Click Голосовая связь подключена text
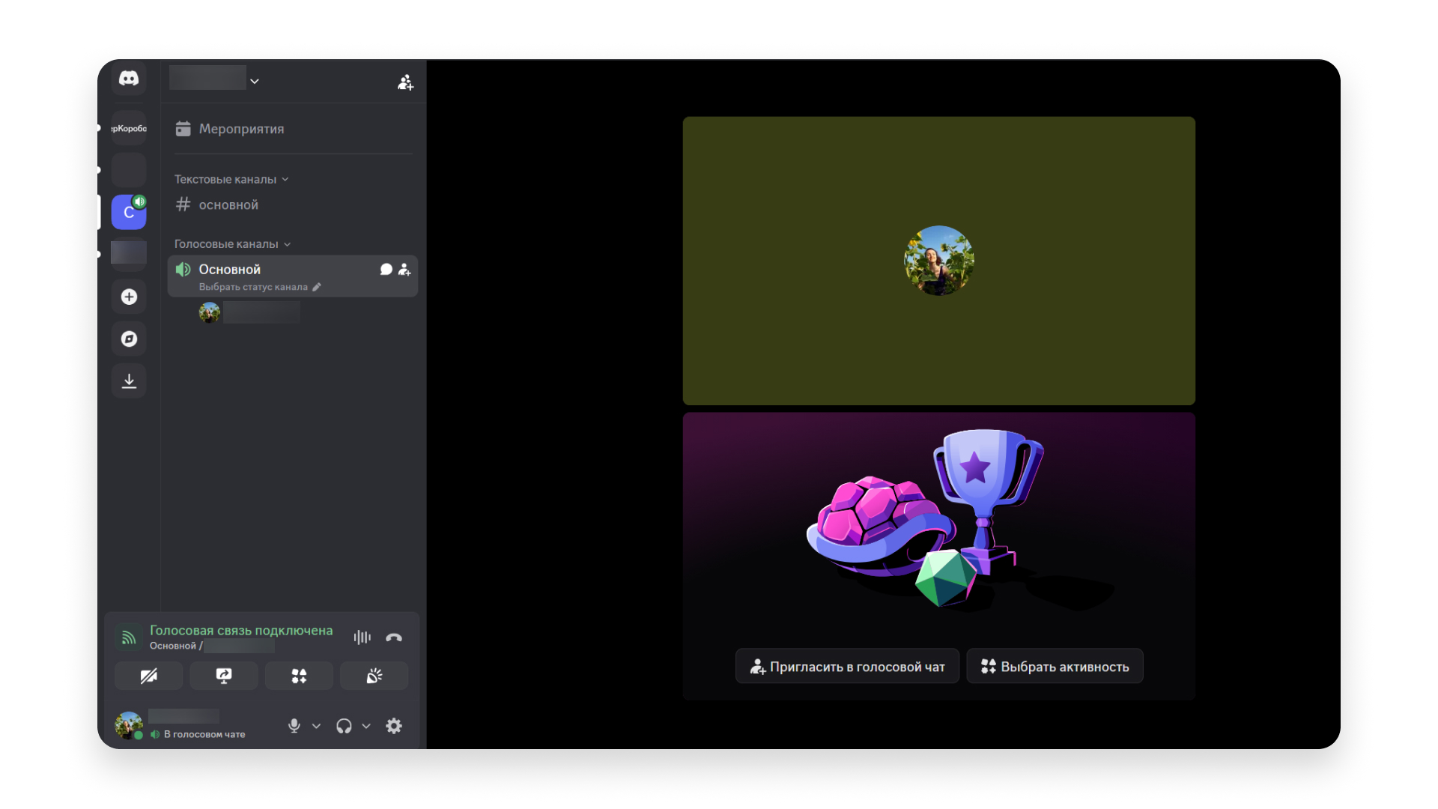 click(241, 631)
